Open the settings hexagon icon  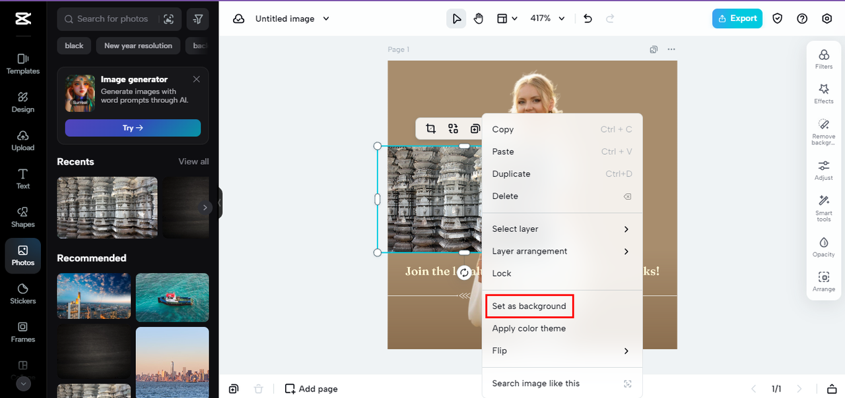[x=827, y=18]
